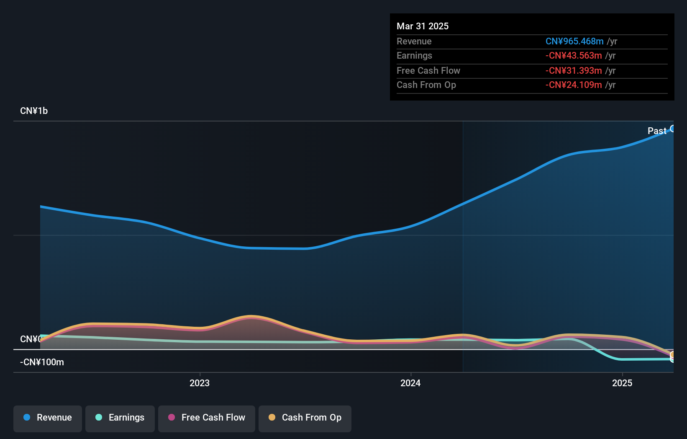The height and width of the screenshot is (439, 687).
Task: Toggle the Cash From Op legend button
Action: [305, 418]
